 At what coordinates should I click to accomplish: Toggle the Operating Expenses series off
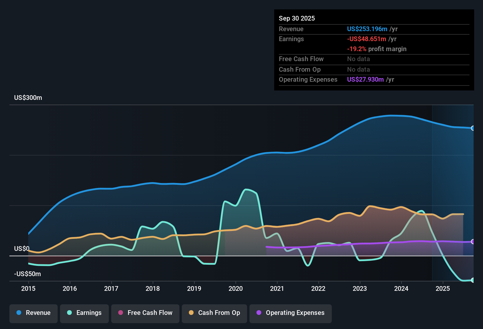tap(290, 313)
